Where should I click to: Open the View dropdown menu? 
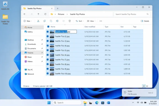(91, 21)
